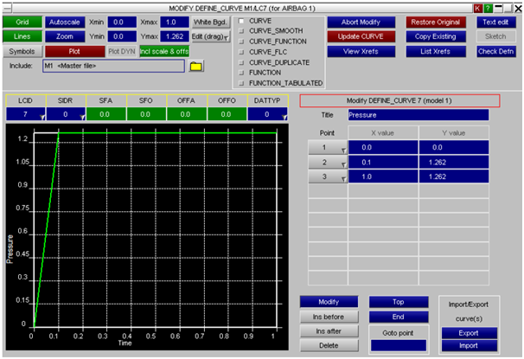Expand the Point 1 row popup

[342, 150]
